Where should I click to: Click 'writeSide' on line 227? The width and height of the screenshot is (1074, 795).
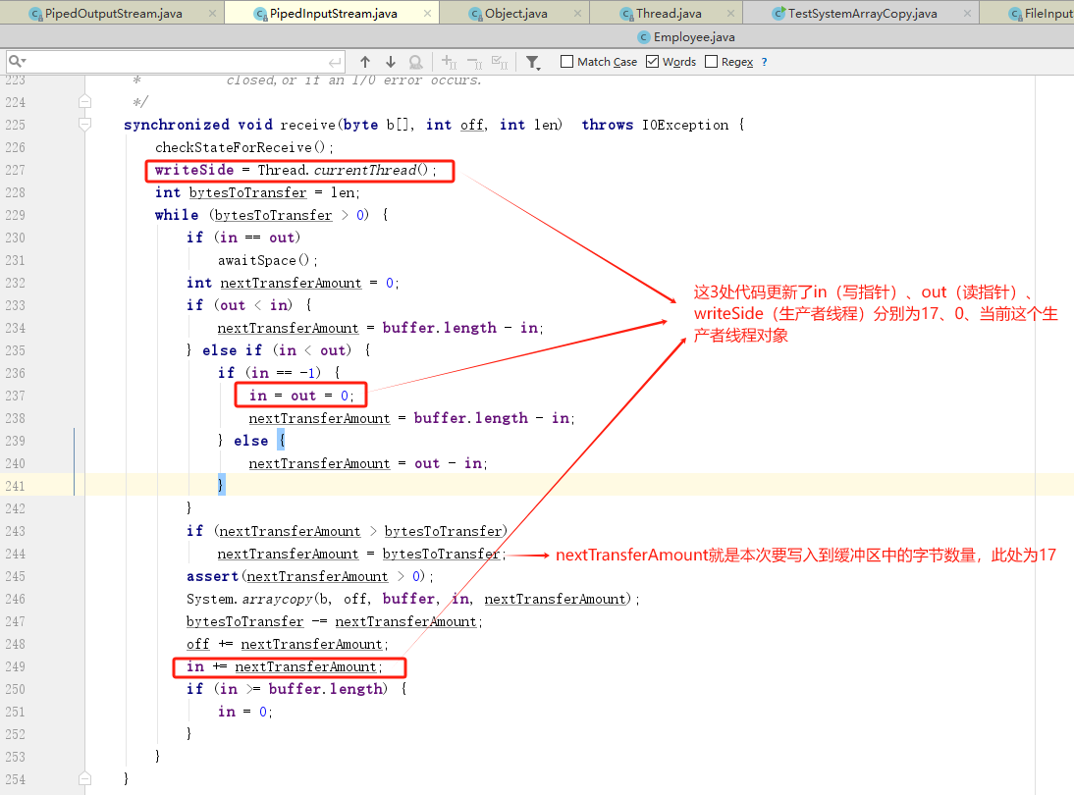pos(193,170)
